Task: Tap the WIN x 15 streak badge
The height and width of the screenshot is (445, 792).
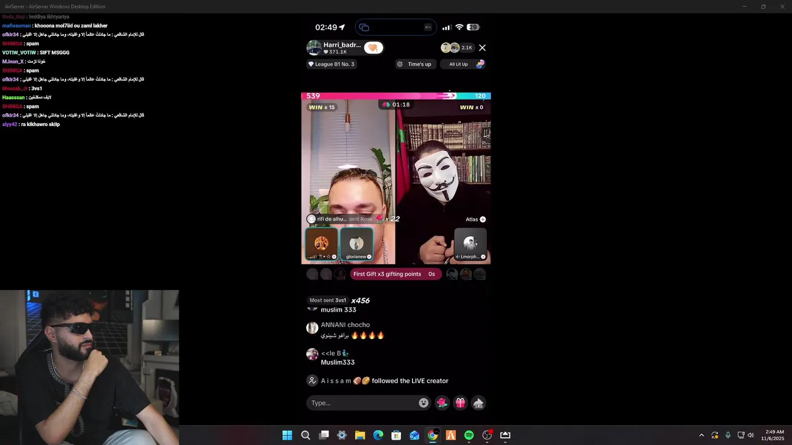Action: [322, 108]
